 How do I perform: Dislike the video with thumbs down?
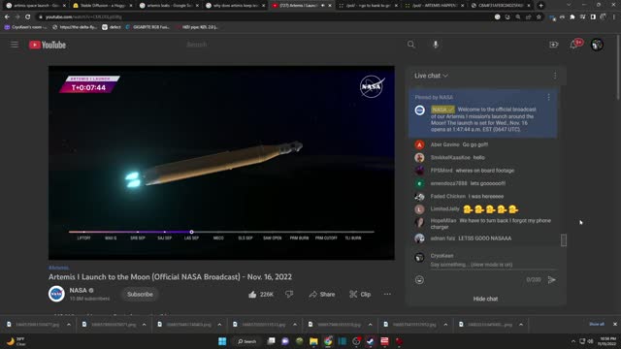[x=289, y=294]
